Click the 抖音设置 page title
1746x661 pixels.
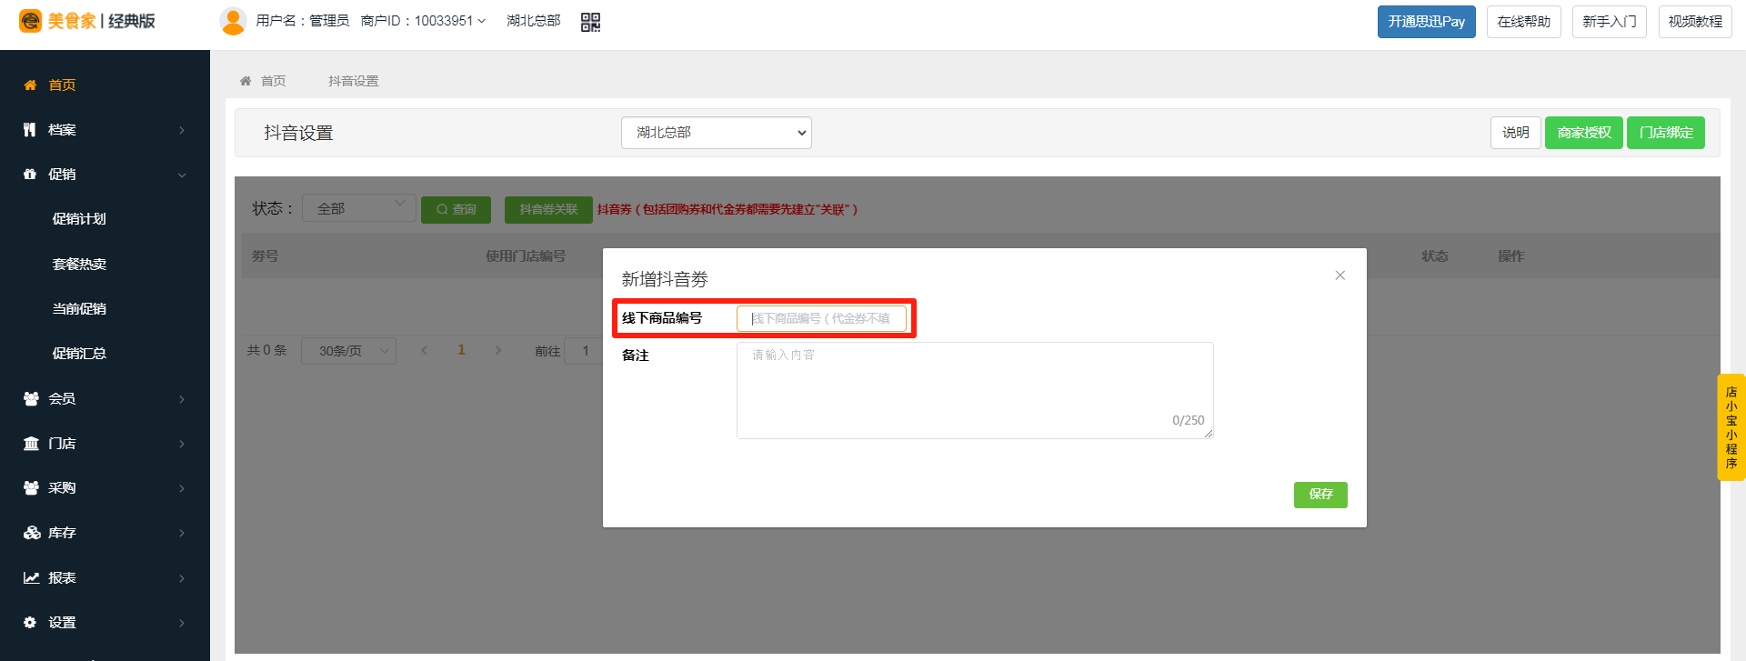(x=299, y=133)
